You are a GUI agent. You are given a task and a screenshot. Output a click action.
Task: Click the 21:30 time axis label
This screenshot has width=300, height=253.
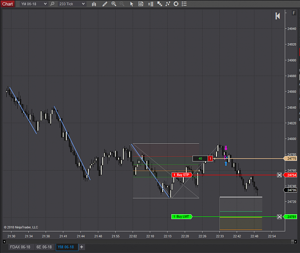point(12,236)
